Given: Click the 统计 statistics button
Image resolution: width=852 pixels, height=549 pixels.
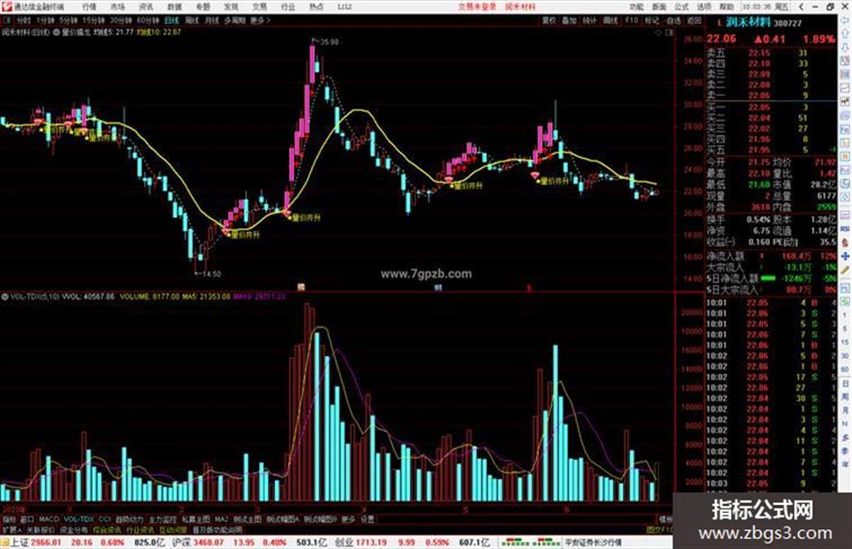Looking at the screenshot, I should pos(590,20).
